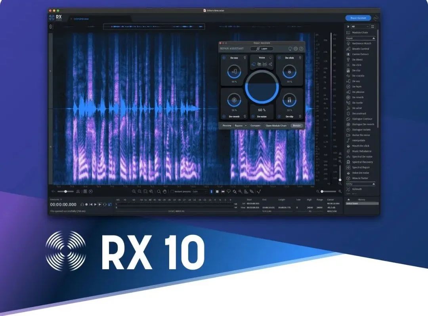Viewport: 428px width, 316px height.
Task: Open De-click in the module list
Action: coord(354,65)
